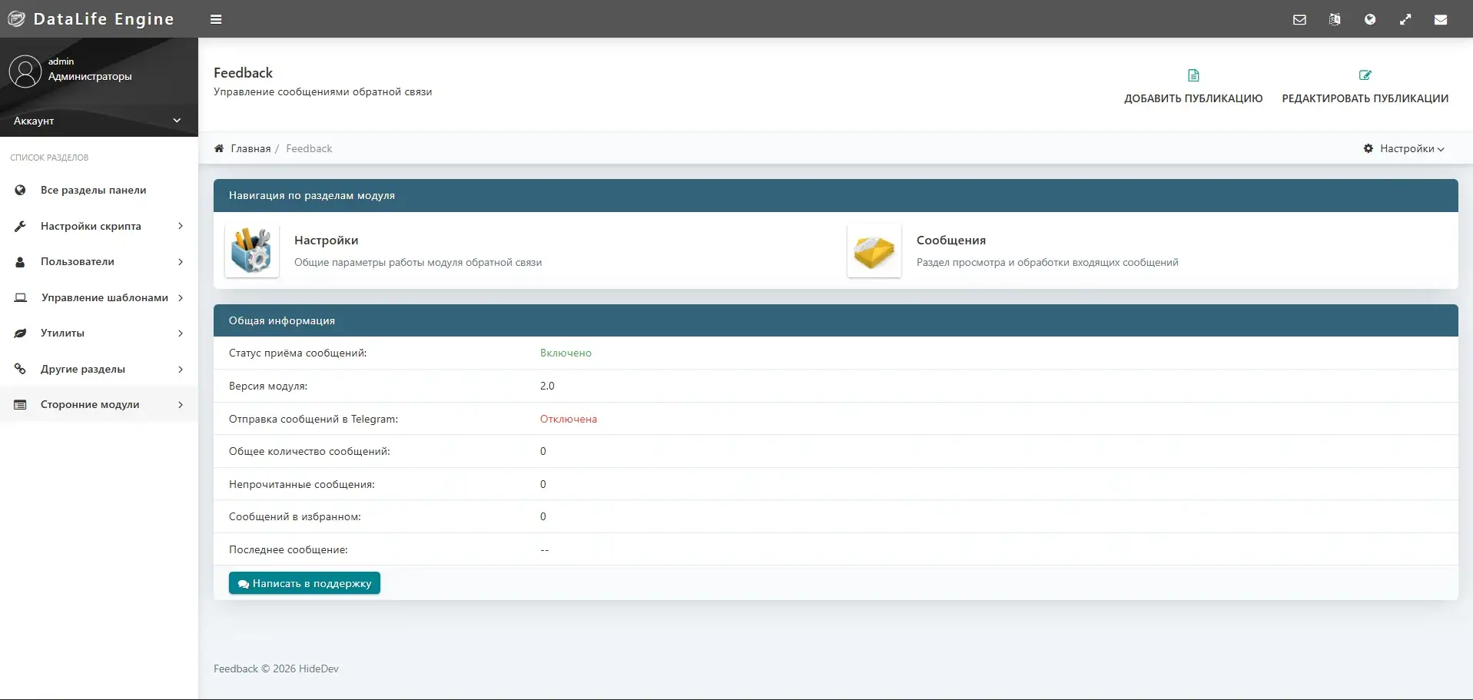Screen dimensions: 1473x700
Task: Expand the Пользователи submenu arrow
Action: tap(181, 262)
